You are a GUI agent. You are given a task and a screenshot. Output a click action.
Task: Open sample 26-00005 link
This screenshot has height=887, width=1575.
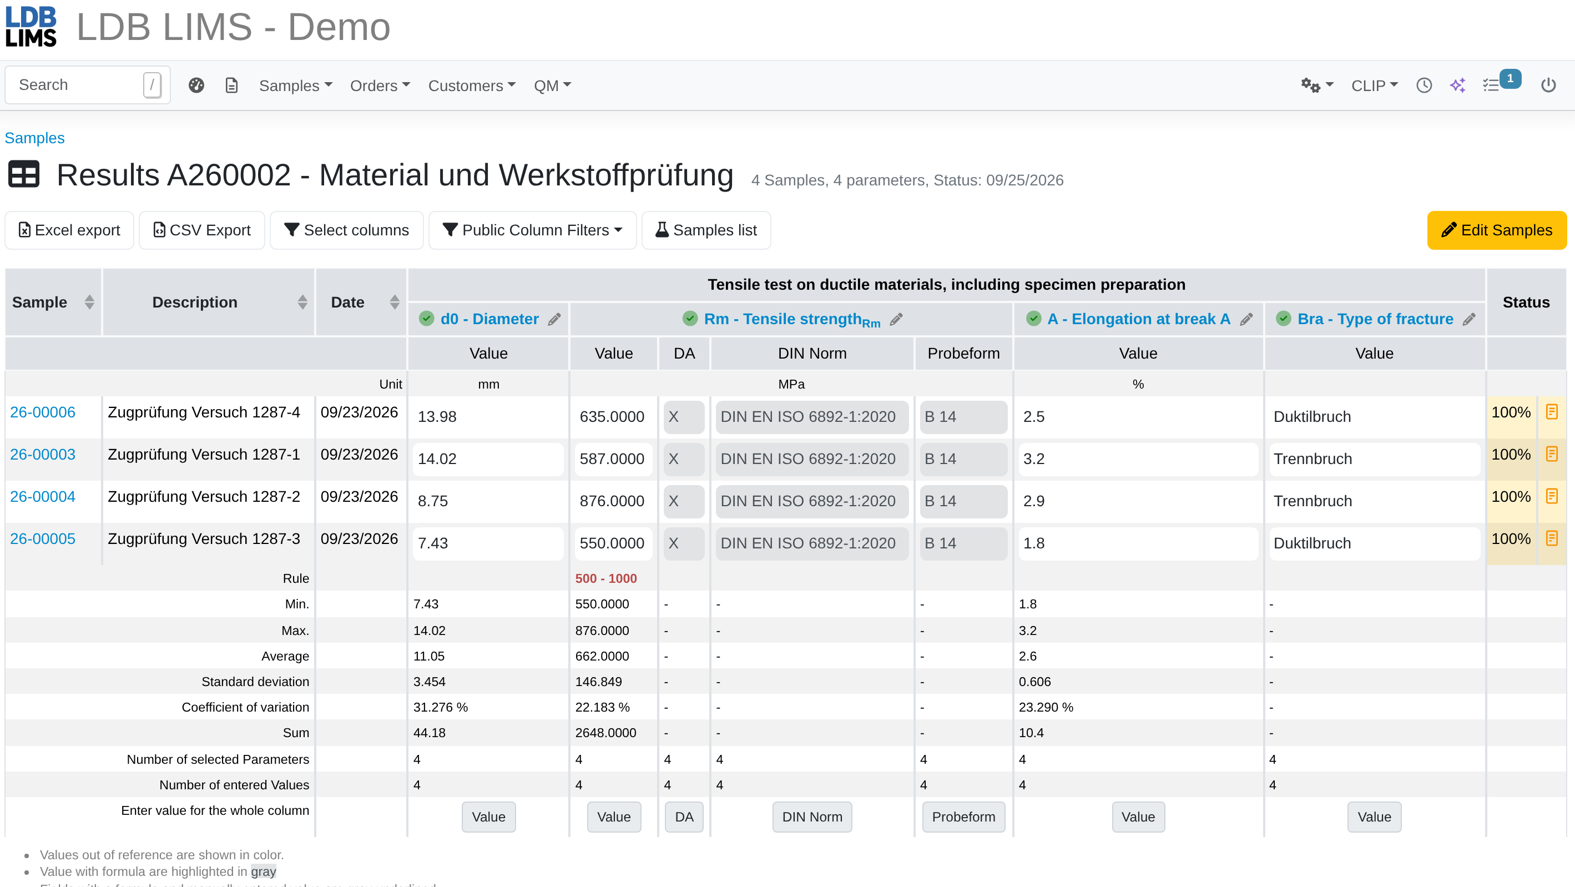point(43,539)
